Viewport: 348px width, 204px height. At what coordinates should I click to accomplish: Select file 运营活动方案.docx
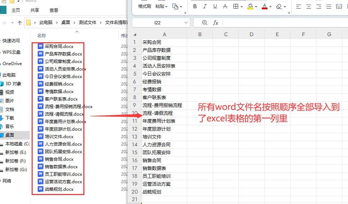click(63, 182)
